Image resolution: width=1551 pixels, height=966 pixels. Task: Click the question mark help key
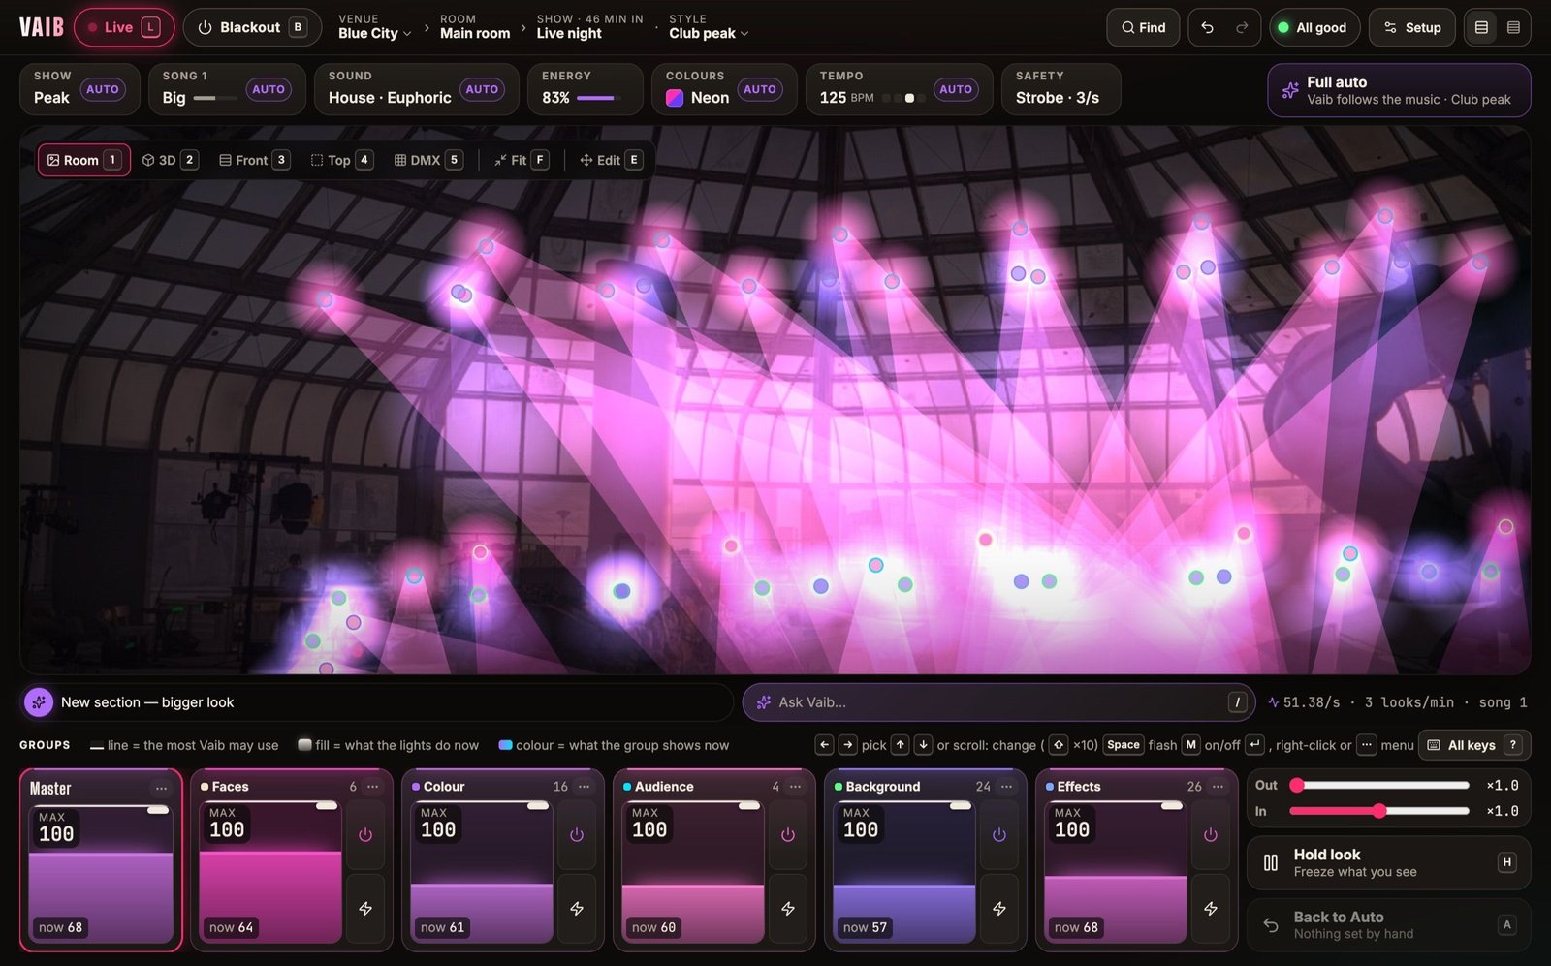(1512, 745)
